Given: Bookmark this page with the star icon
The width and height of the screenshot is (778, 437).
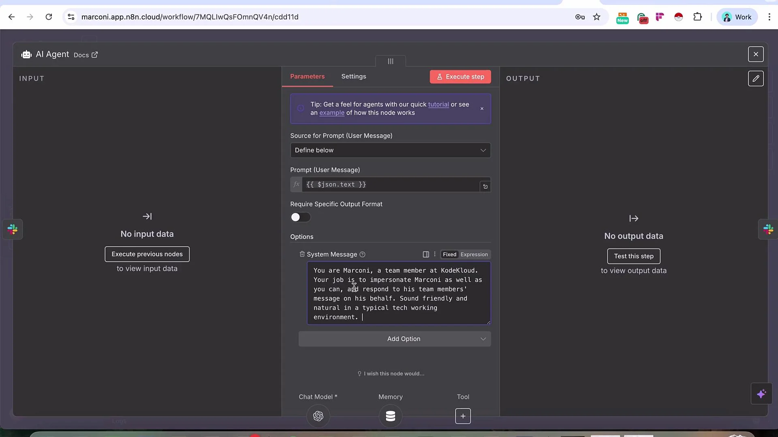Looking at the screenshot, I should [x=597, y=17].
